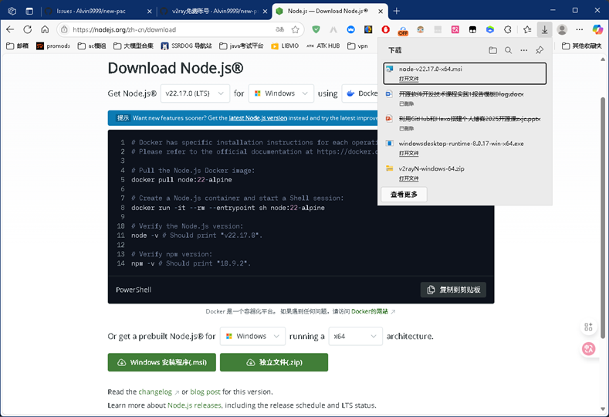View site information lock icon
This screenshot has height=417, width=609.
pyautogui.click(x=65, y=29)
